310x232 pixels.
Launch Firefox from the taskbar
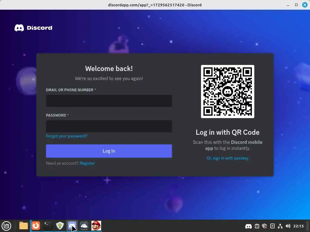(36, 226)
